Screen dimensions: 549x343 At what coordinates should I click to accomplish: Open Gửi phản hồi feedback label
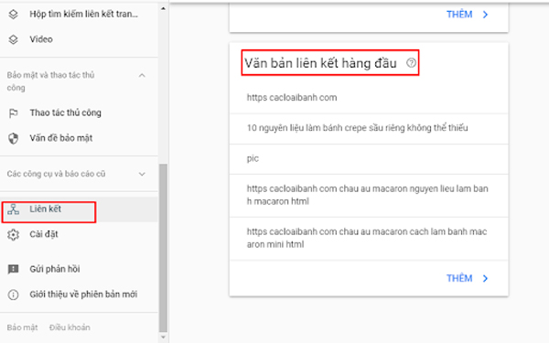[55, 269]
